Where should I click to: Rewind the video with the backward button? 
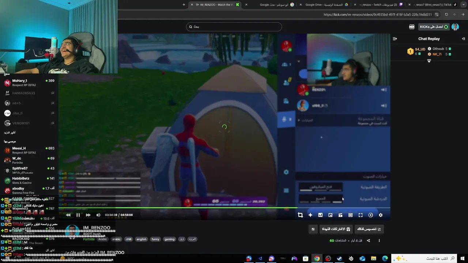(x=68, y=215)
